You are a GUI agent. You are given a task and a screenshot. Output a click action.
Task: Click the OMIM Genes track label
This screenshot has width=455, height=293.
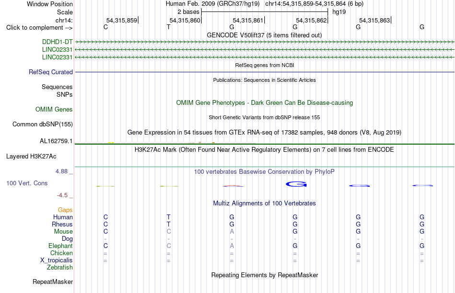point(54,109)
